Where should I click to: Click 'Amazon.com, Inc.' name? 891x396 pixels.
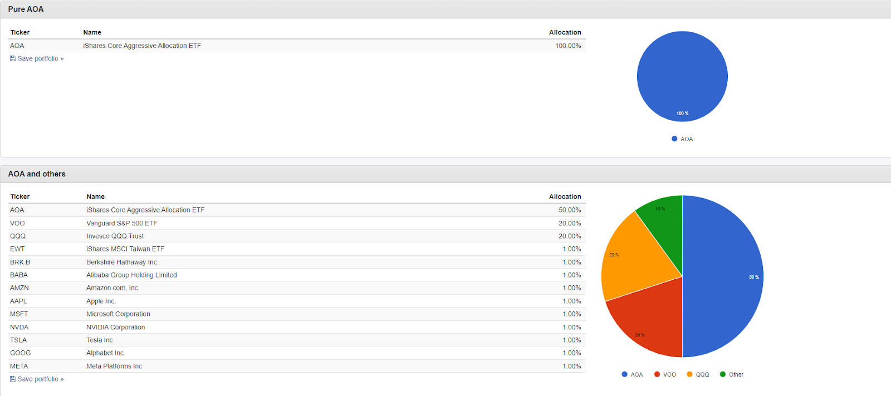click(x=113, y=288)
